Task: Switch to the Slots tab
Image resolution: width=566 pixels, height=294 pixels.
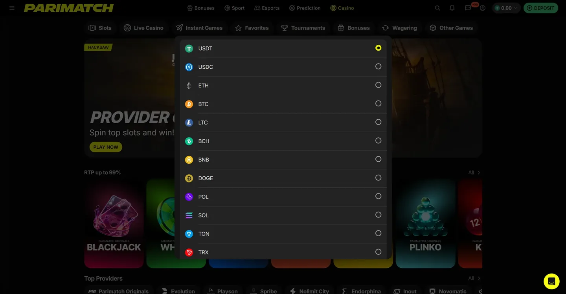Action: (x=100, y=28)
